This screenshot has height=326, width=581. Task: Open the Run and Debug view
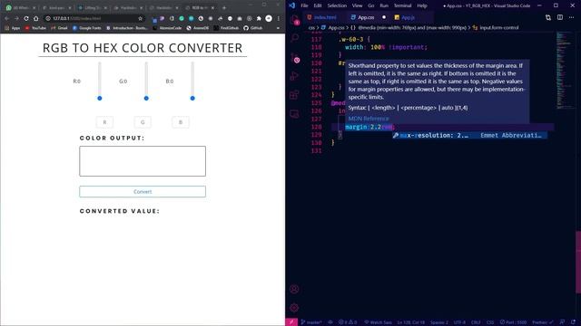click(294, 76)
